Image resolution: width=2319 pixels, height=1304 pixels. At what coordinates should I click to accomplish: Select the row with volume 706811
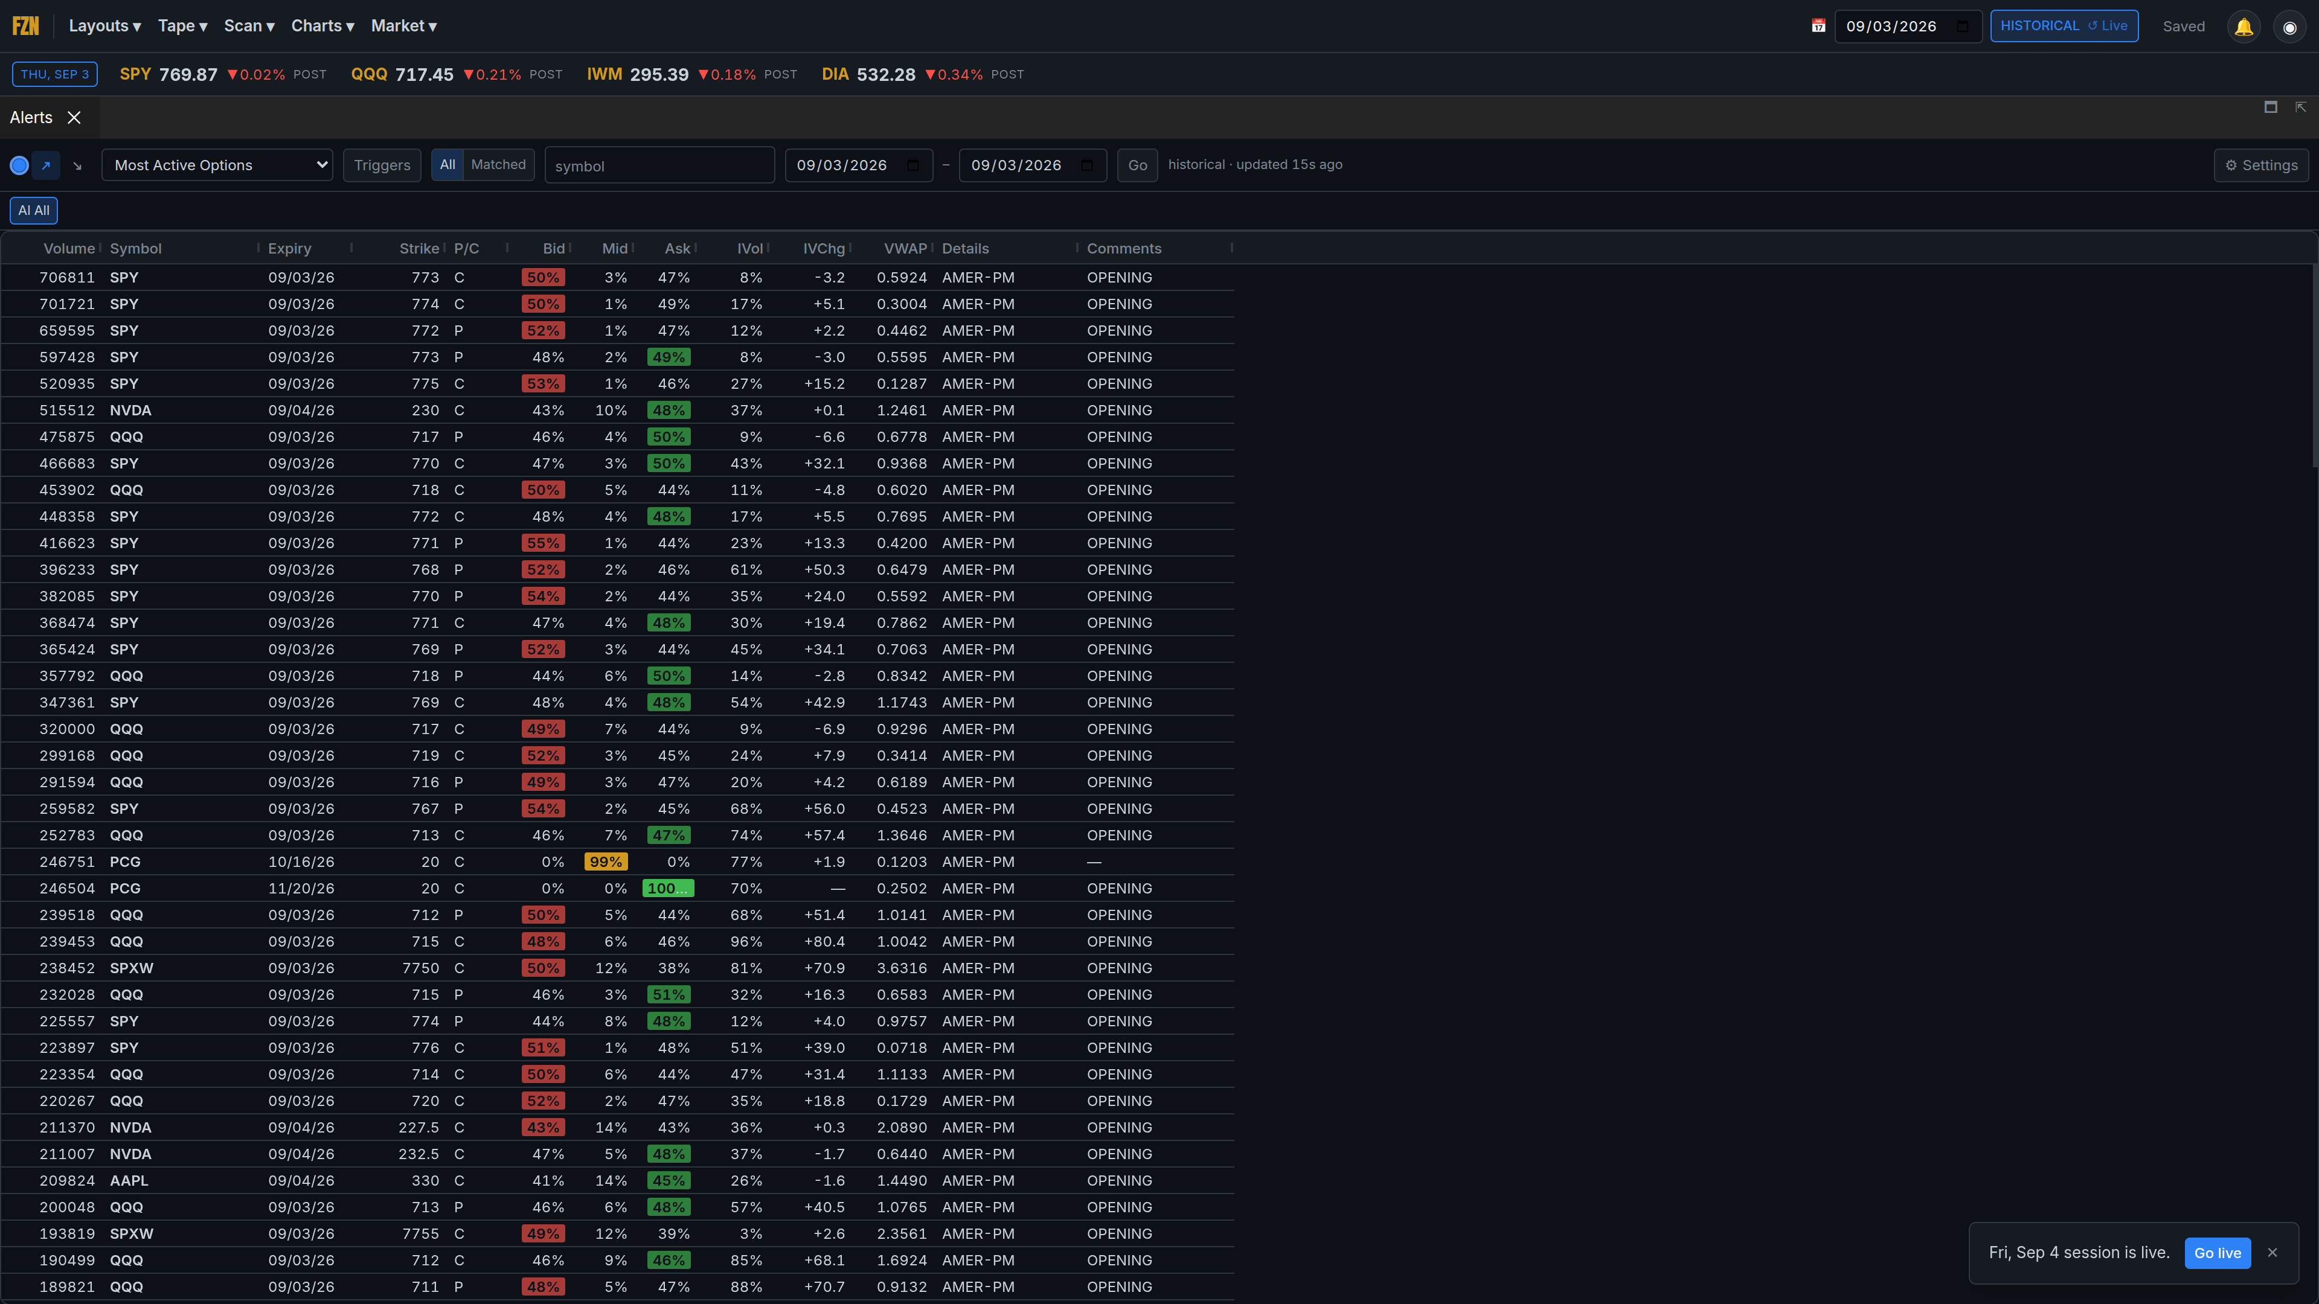618,277
